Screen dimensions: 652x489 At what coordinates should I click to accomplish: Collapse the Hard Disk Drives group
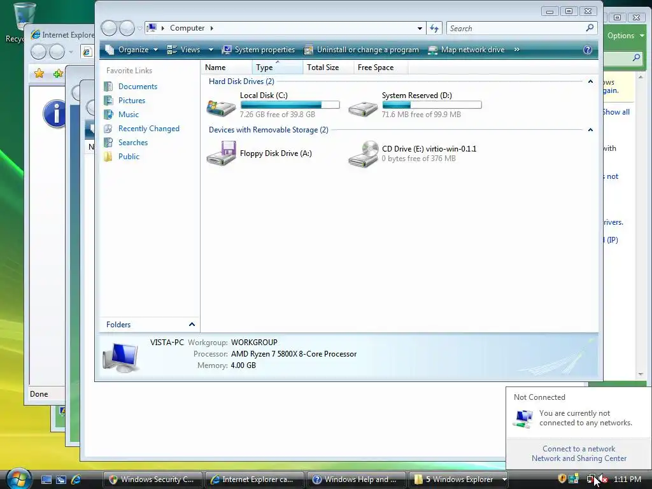(x=590, y=81)
